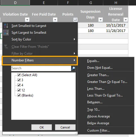Image resolution: width=136 pixels, height=137 pixels.
Task: Open the Fee Paid Date filter dropdown
Action: click(55, 20)
